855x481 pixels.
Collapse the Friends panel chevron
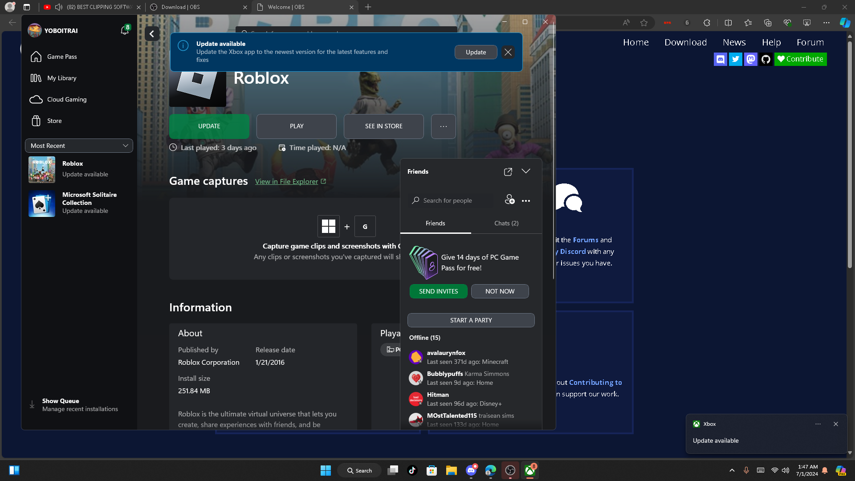click(x=526, y=171)
